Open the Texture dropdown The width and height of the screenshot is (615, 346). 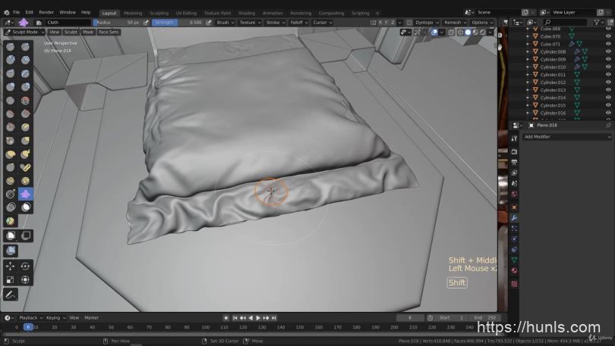coord(250,23)
